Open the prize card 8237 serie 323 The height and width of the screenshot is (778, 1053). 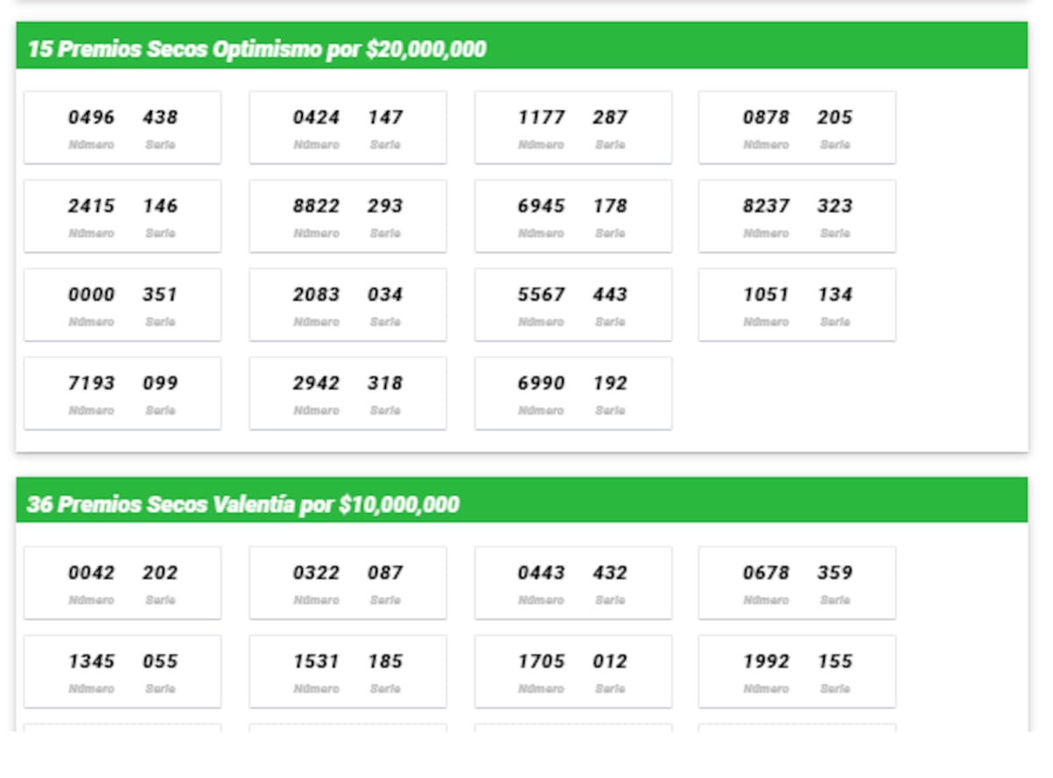tap(797, 217)
